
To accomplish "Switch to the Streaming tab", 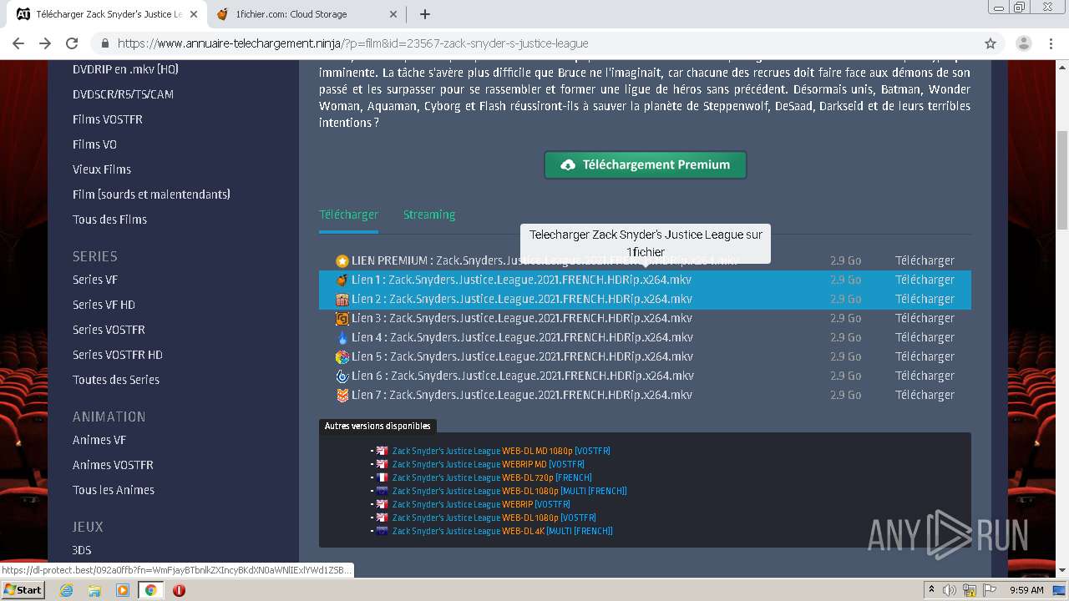I will click(429, 215).
